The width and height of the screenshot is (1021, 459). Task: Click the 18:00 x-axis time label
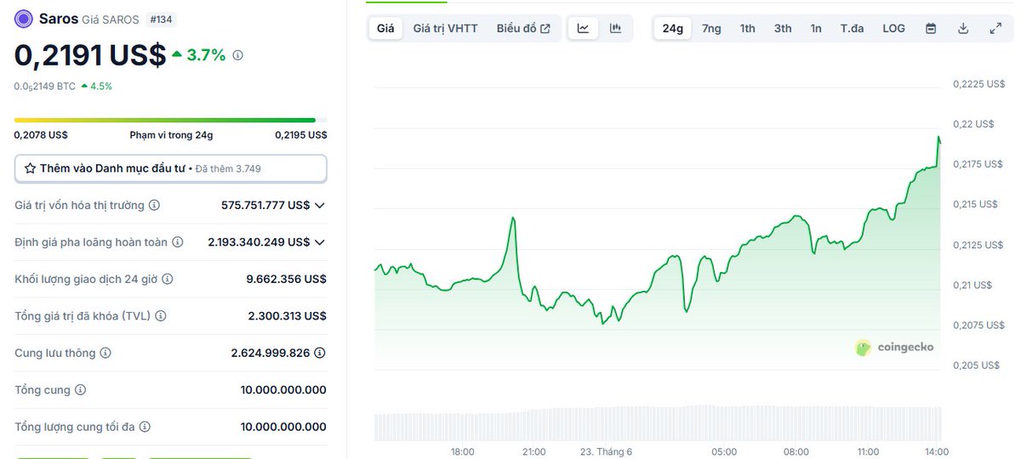(462, 452)
